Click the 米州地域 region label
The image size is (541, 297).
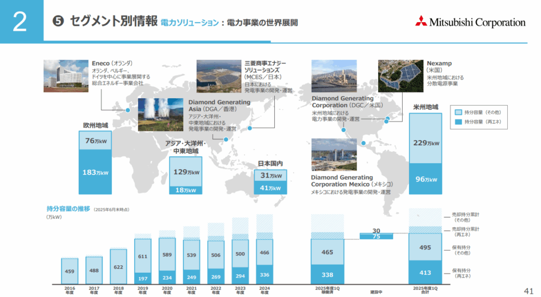pos(426,107)
